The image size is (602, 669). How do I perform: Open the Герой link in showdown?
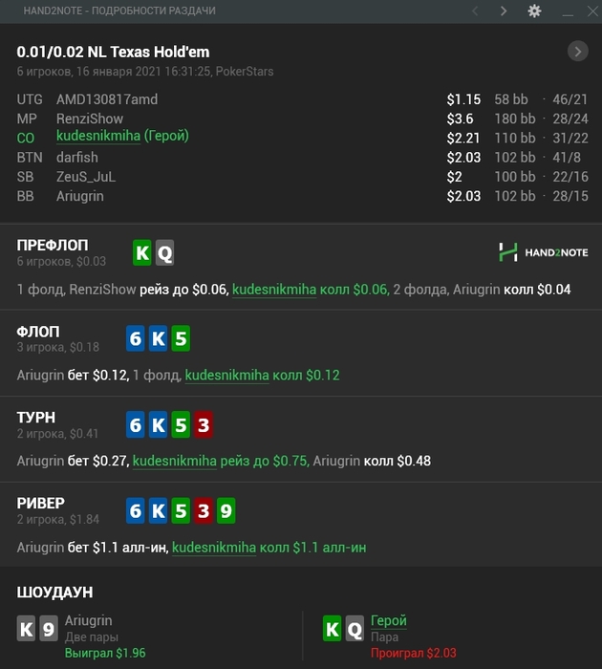pos(388,621)
